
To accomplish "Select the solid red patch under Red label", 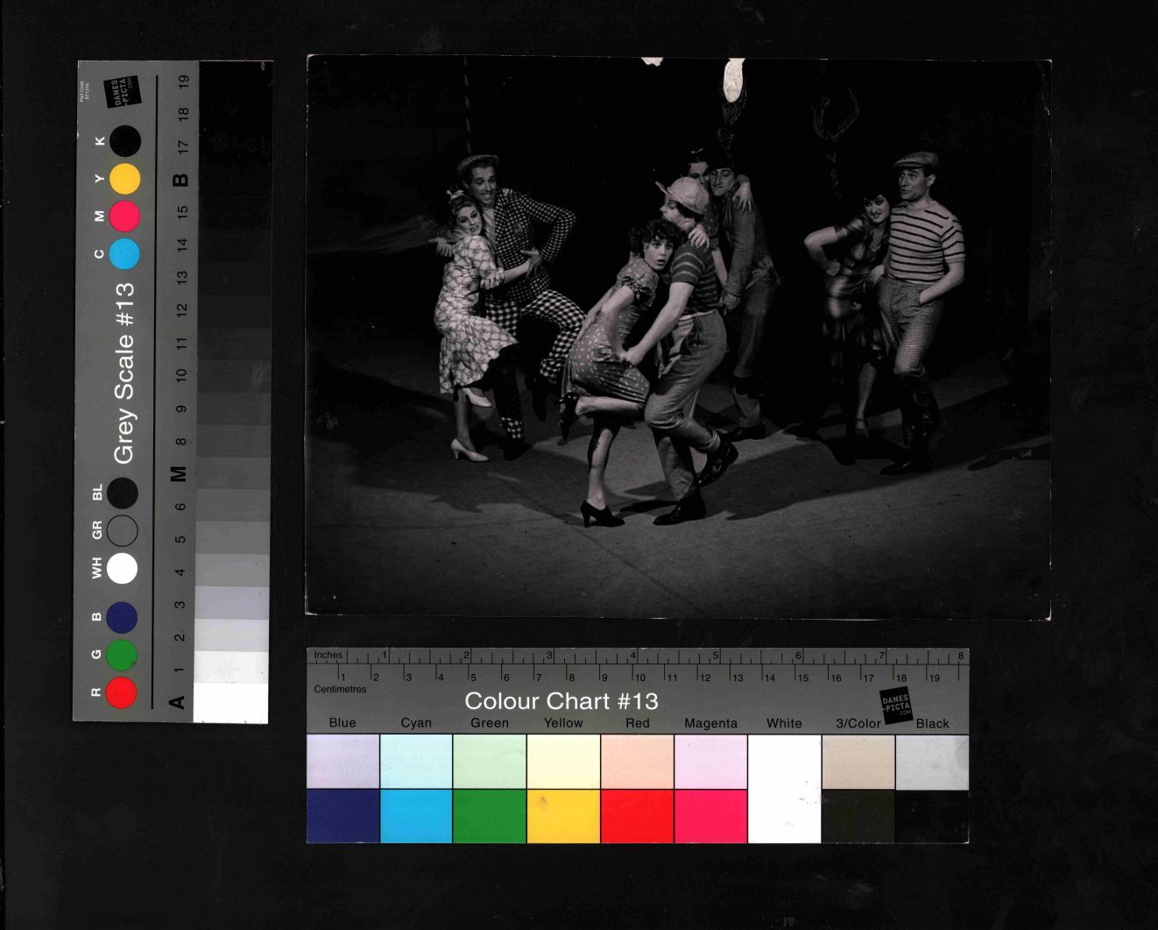I will 637,816.
